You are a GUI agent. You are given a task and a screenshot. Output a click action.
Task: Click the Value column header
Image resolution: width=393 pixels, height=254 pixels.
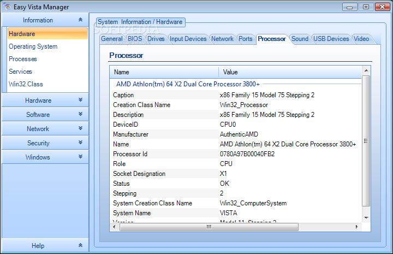290,72
